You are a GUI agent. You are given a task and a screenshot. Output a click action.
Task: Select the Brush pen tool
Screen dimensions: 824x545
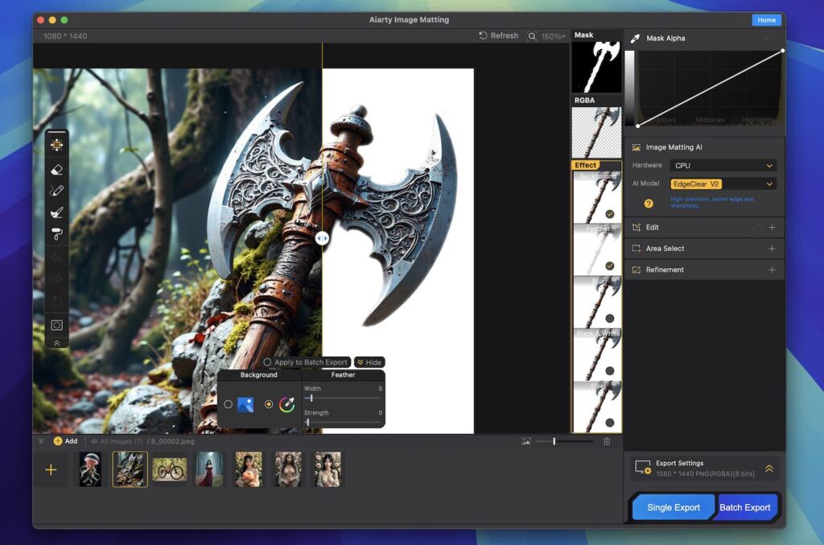[57, 191]
